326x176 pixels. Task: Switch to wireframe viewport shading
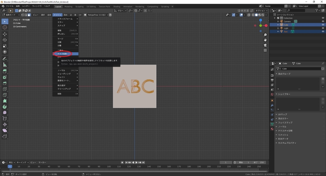253,15
